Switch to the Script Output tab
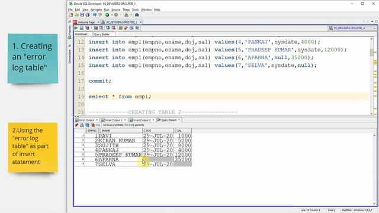The image size is (379, 213). click(x=86, y=120)
